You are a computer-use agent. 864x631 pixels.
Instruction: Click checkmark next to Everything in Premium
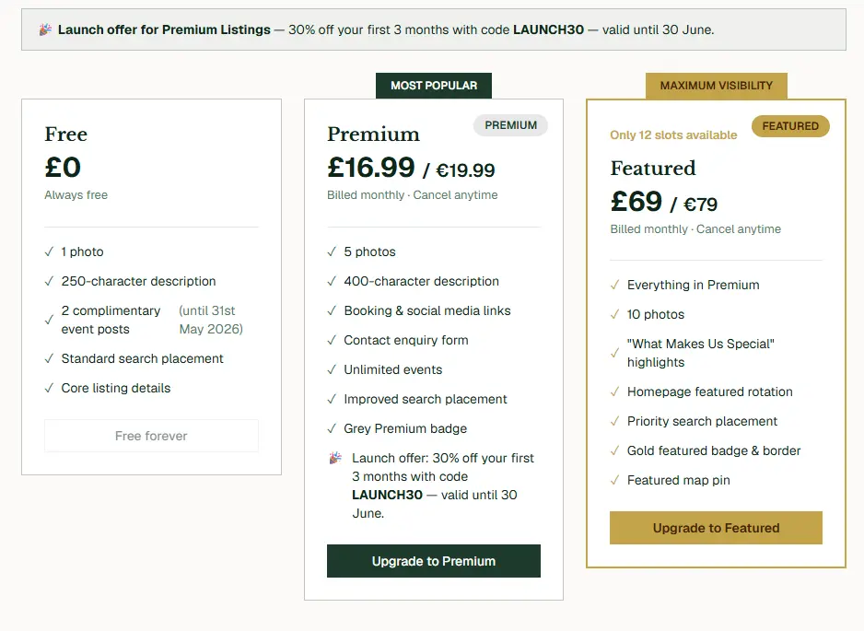[x=615, y=285]
